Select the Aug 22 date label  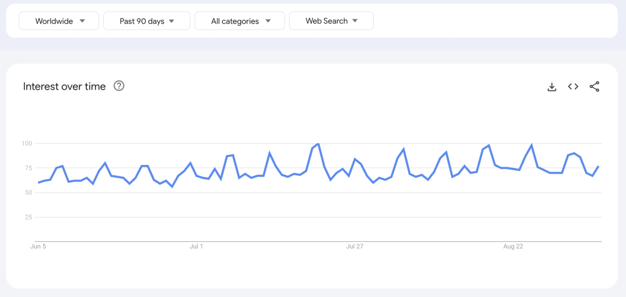513,247
